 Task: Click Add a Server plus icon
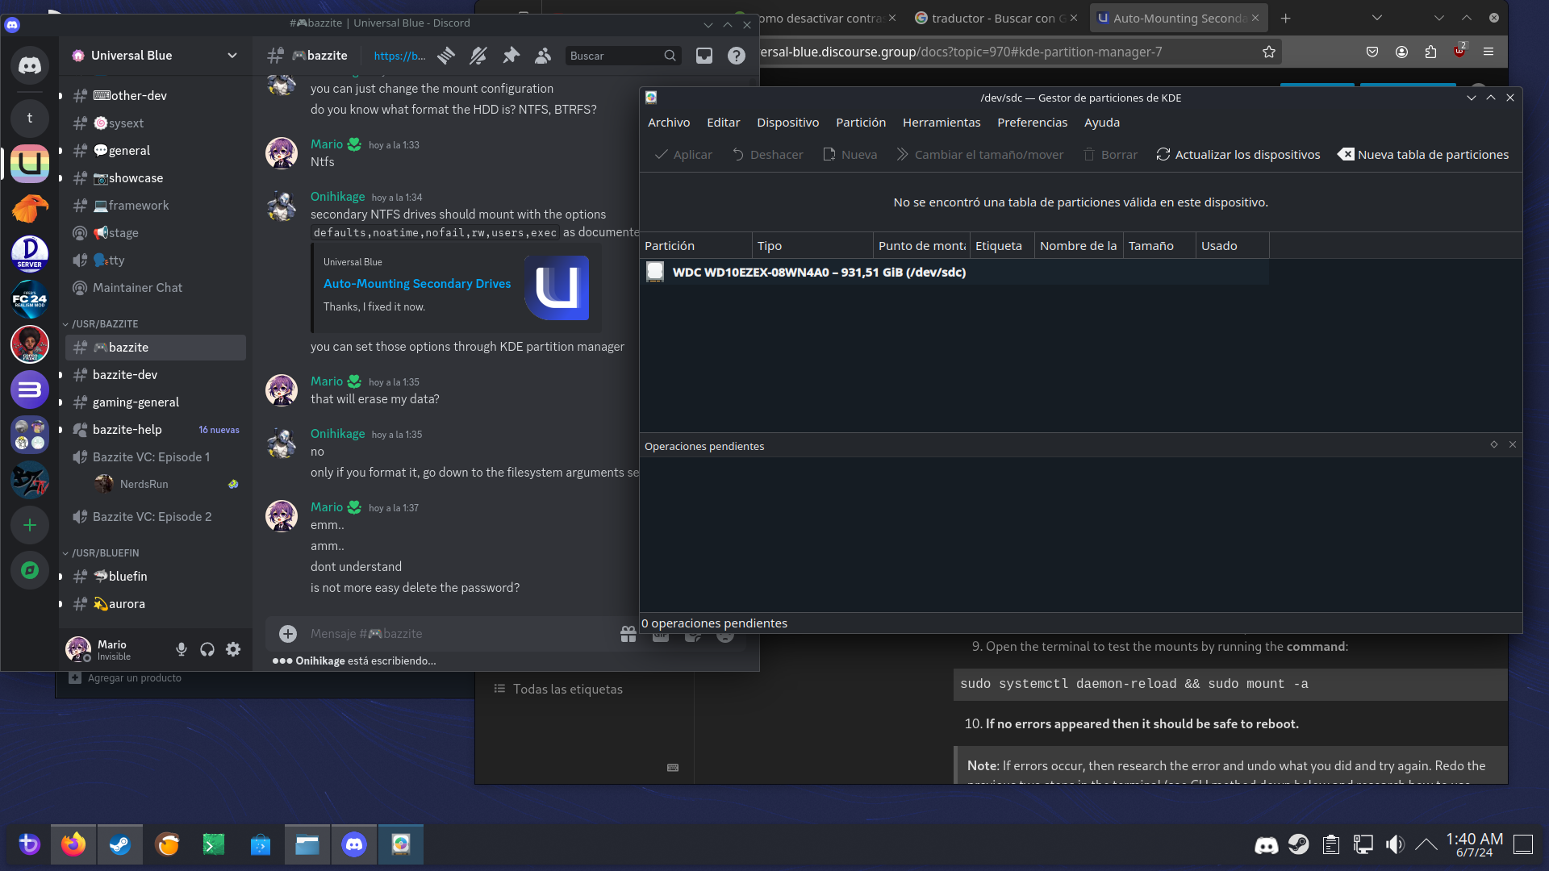click(30, 525)
